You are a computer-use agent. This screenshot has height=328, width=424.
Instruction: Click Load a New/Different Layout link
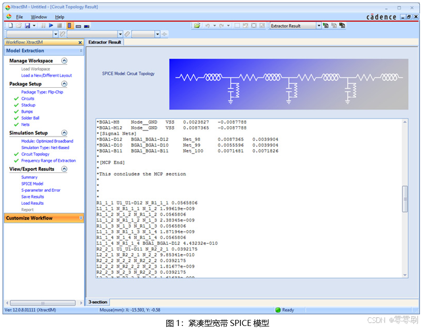[x=47, y=76]
